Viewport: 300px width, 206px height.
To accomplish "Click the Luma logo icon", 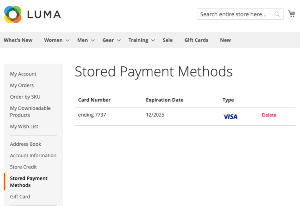I will (x=13, y=14).
